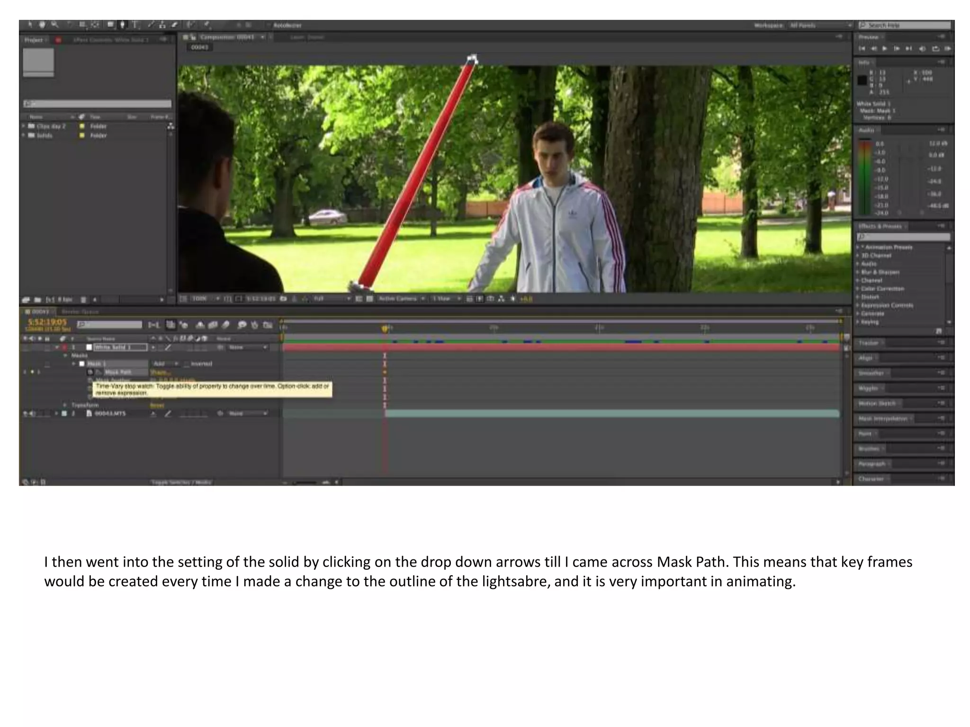This screenshot has width=970, height=727.
Task: Select the Rectangle shape tool
Action: (x=110, y=25)
